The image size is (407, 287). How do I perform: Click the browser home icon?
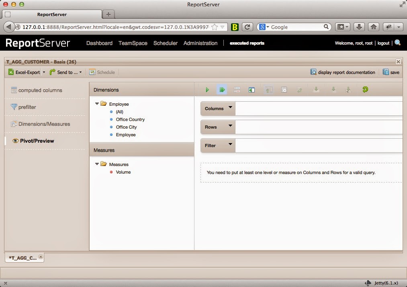374,27
